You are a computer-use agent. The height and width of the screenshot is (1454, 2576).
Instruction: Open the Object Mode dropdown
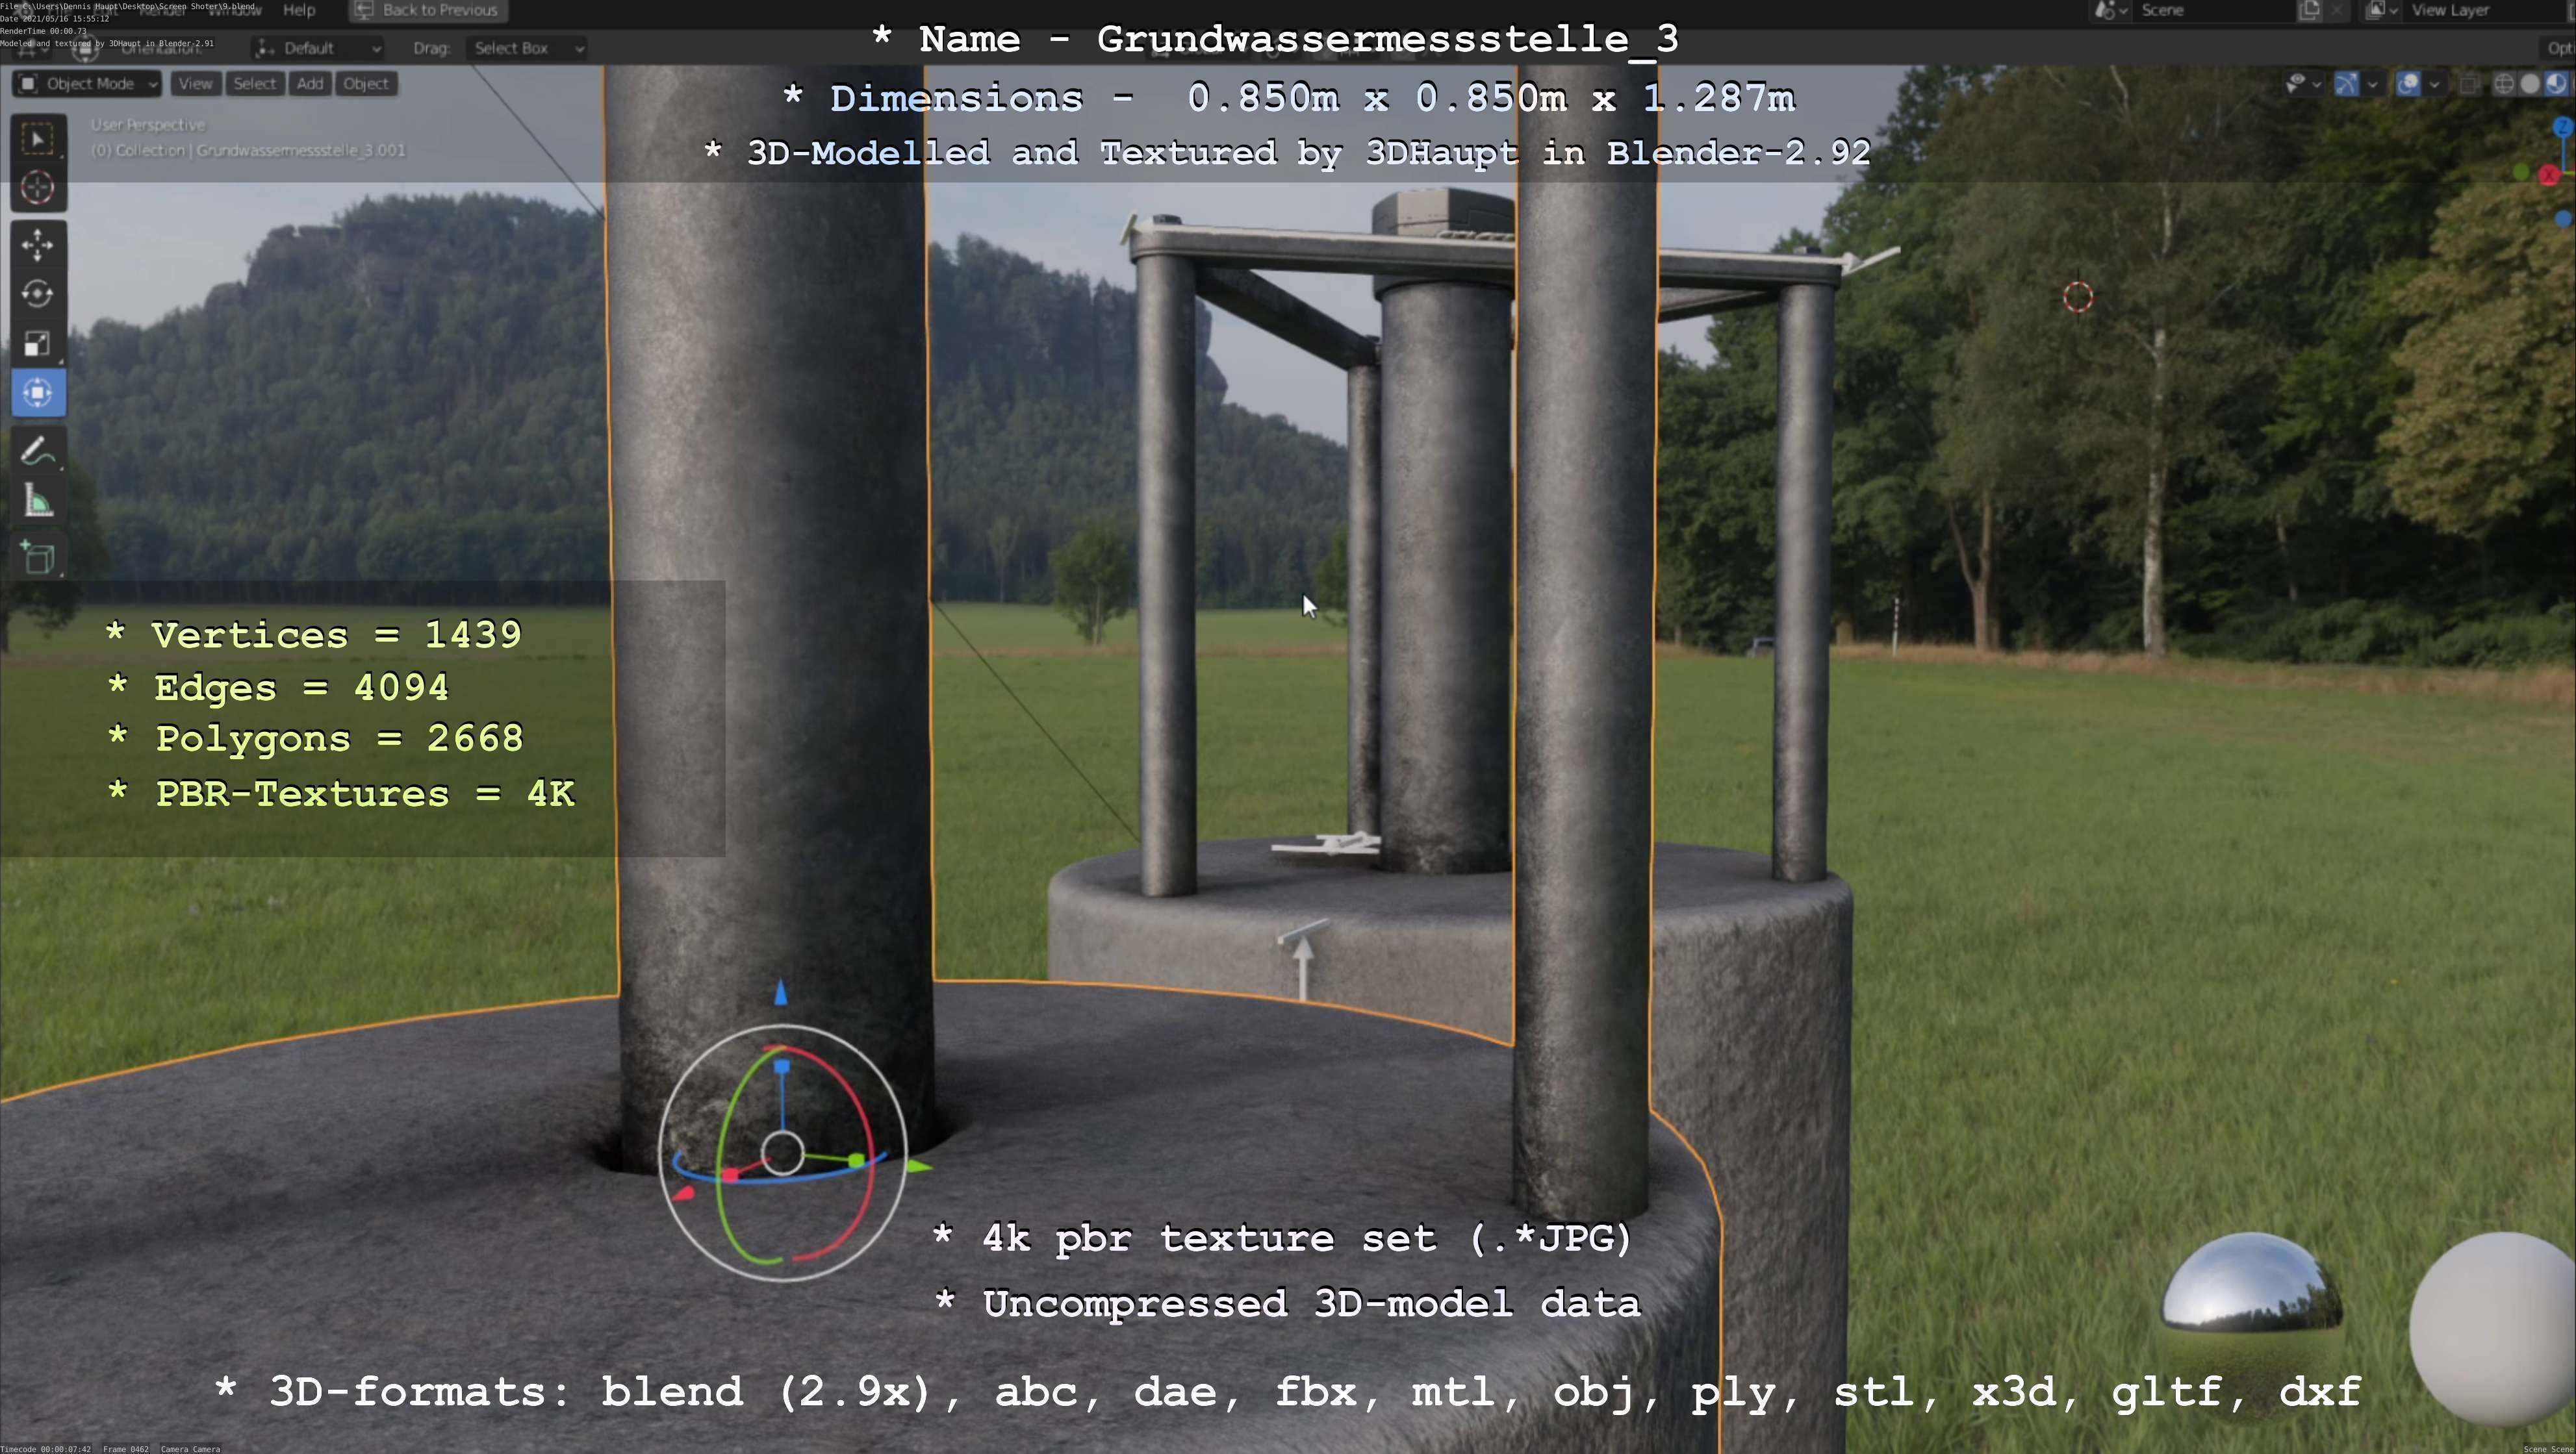[x=87, y=84]
